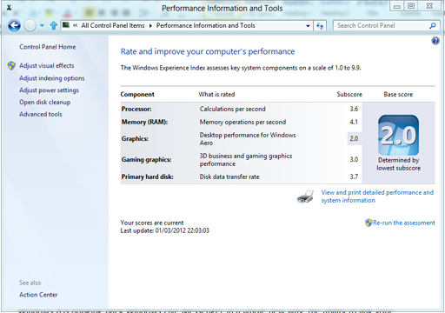Select the Memory (RAM) row label
This screenshot has width=445, height=313.
pyautogui.click(x=144, y=122)
